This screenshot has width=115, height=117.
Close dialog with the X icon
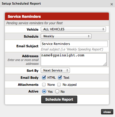click(x=112, y=4)
